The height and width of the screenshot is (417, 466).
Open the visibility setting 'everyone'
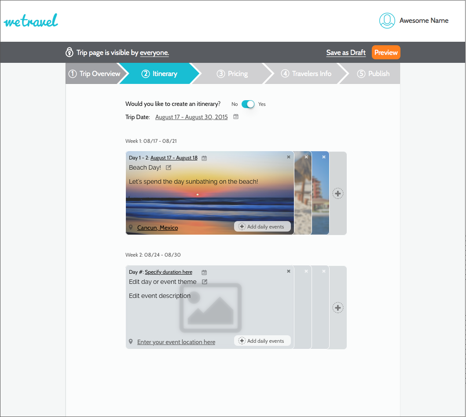154,53
